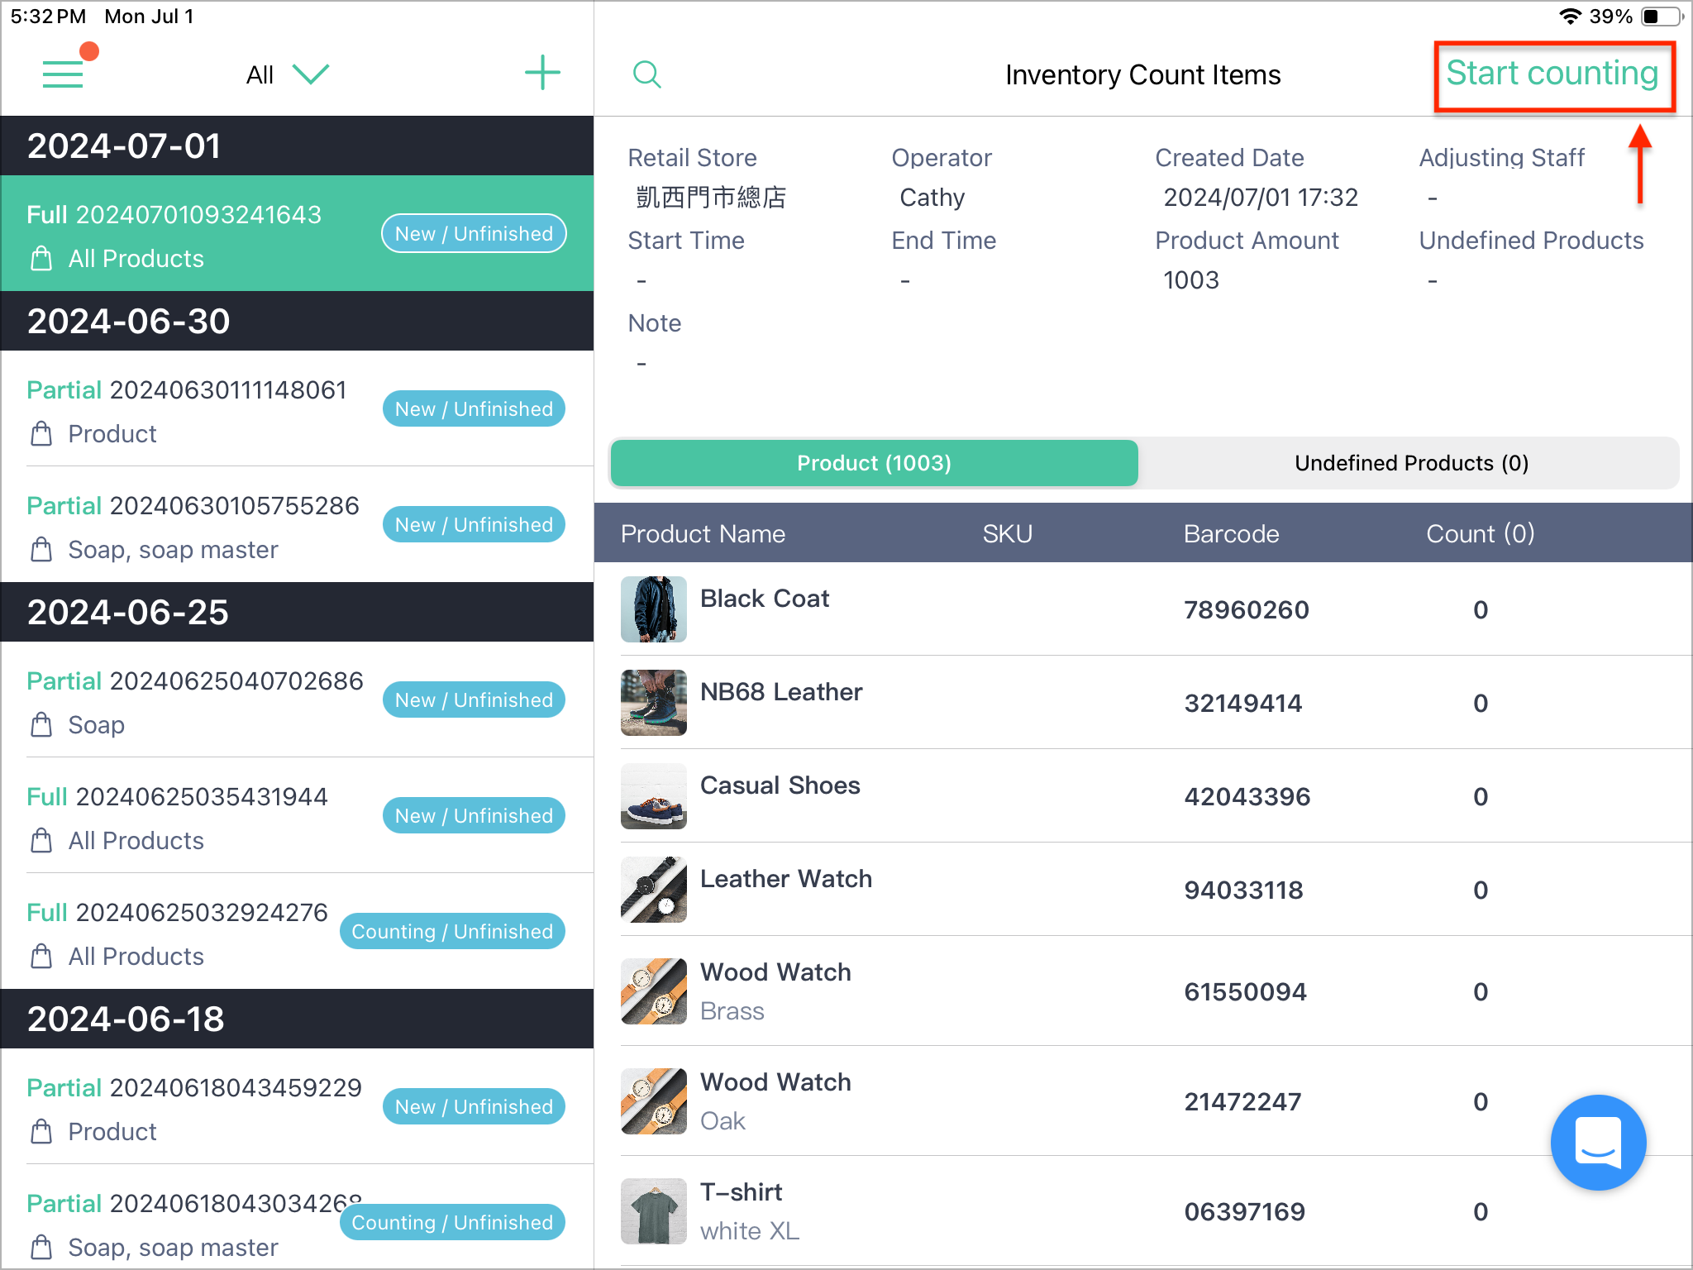Click New / Unfinished badge on 20240618043459229
Screen dimensions: 1693x1270
coord(474,1107)
